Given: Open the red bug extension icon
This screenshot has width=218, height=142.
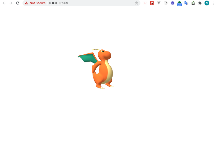Looking at the screenshot, I should (x=152, y=3).
